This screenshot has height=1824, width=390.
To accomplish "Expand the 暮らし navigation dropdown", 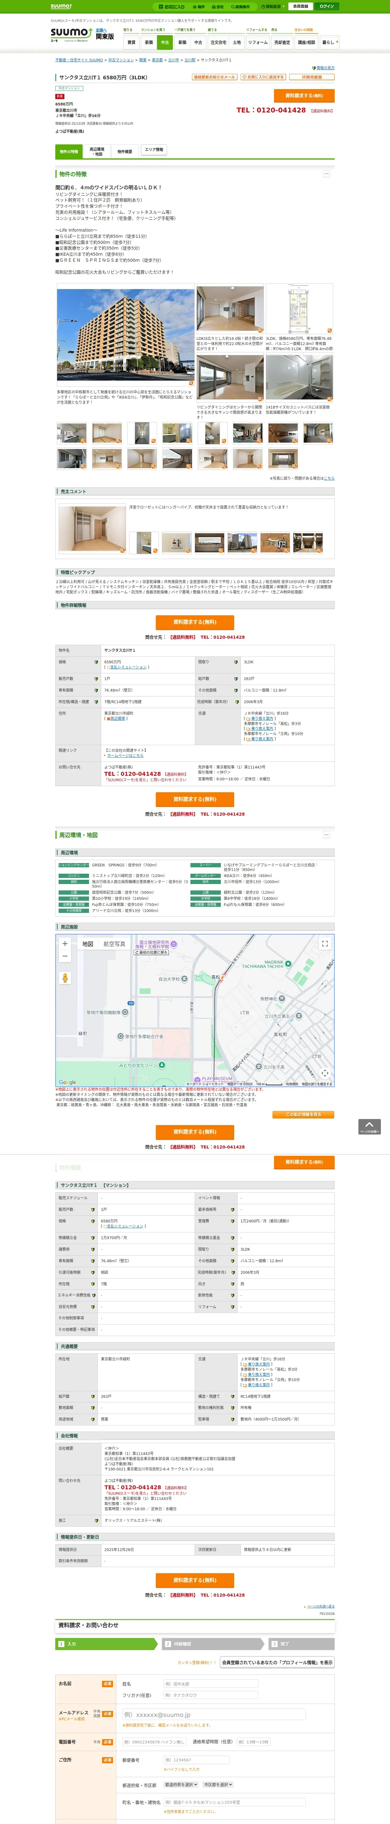I will pos(329,43).
